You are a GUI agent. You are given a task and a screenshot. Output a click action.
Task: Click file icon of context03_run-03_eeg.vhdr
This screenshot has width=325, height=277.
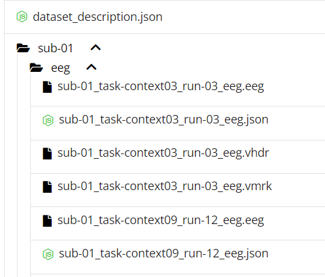click(47, 154)
